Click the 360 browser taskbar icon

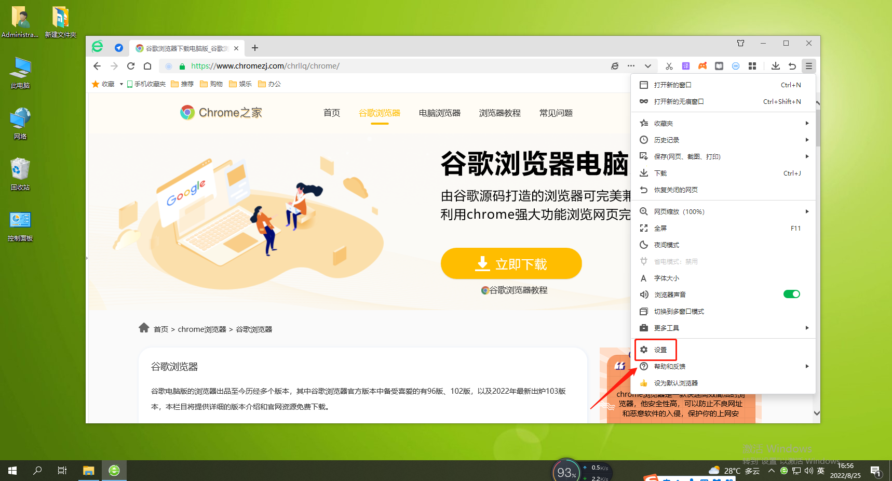[x=114, y=471]
